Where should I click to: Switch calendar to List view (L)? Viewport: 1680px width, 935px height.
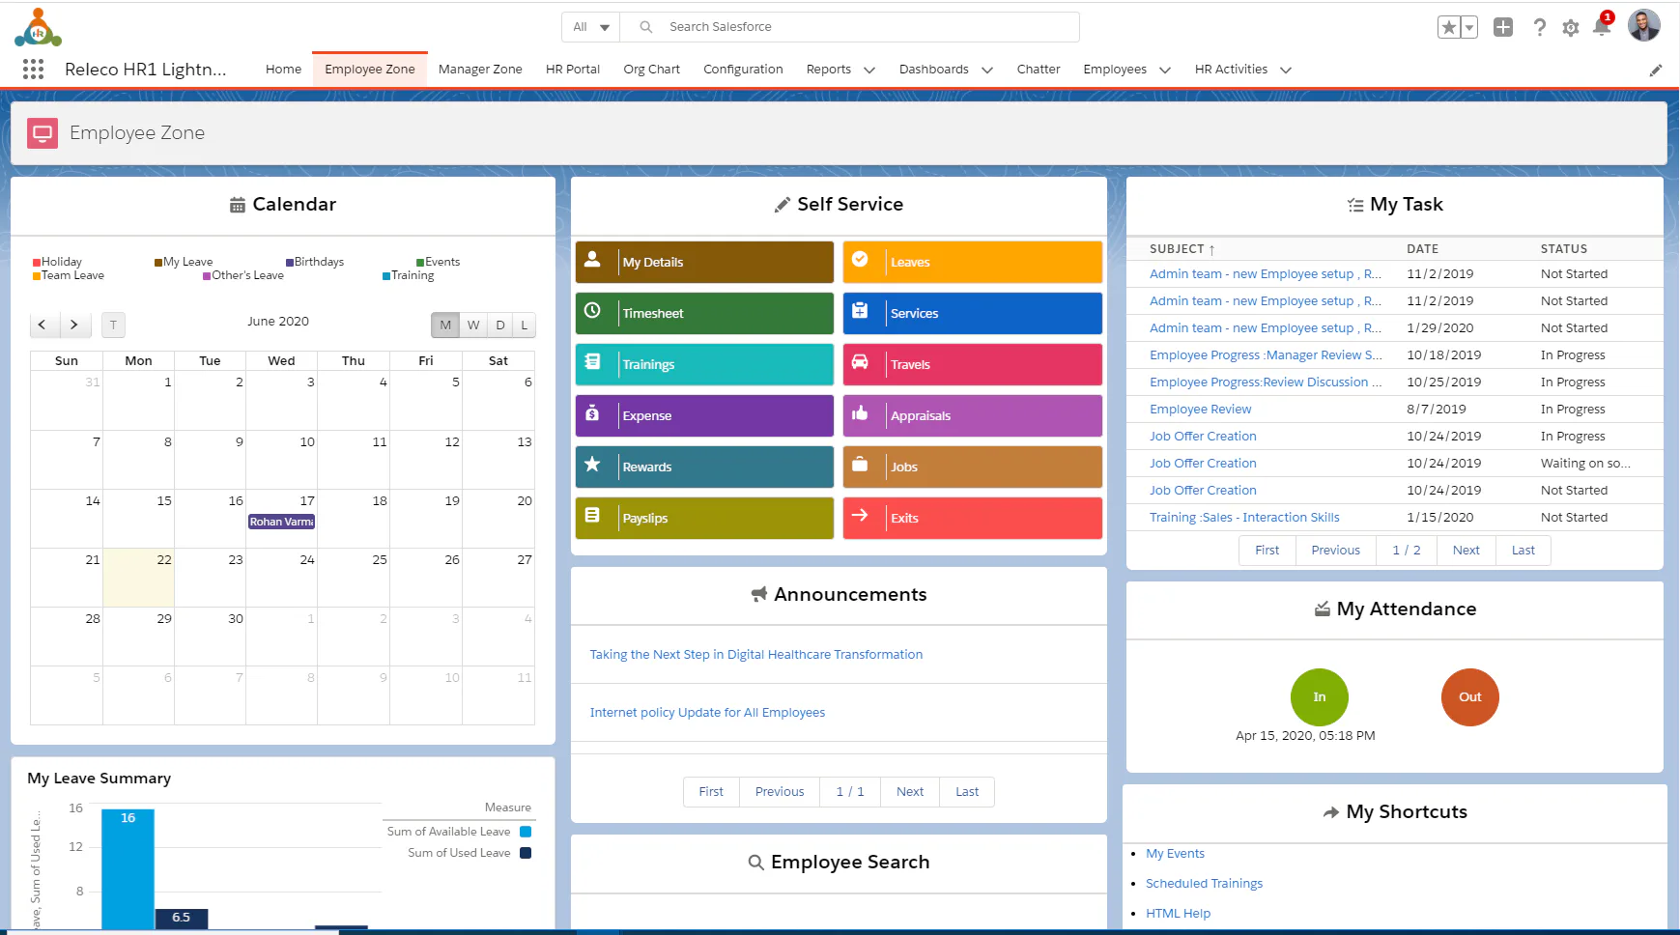pos(524,326)
